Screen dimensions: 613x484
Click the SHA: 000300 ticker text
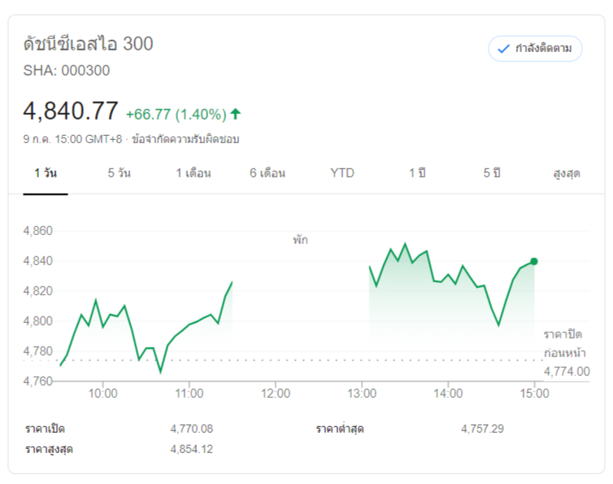[x=67, y=70]
